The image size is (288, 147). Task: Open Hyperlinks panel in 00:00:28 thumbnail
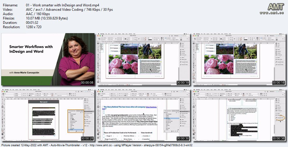pos(88,117)
